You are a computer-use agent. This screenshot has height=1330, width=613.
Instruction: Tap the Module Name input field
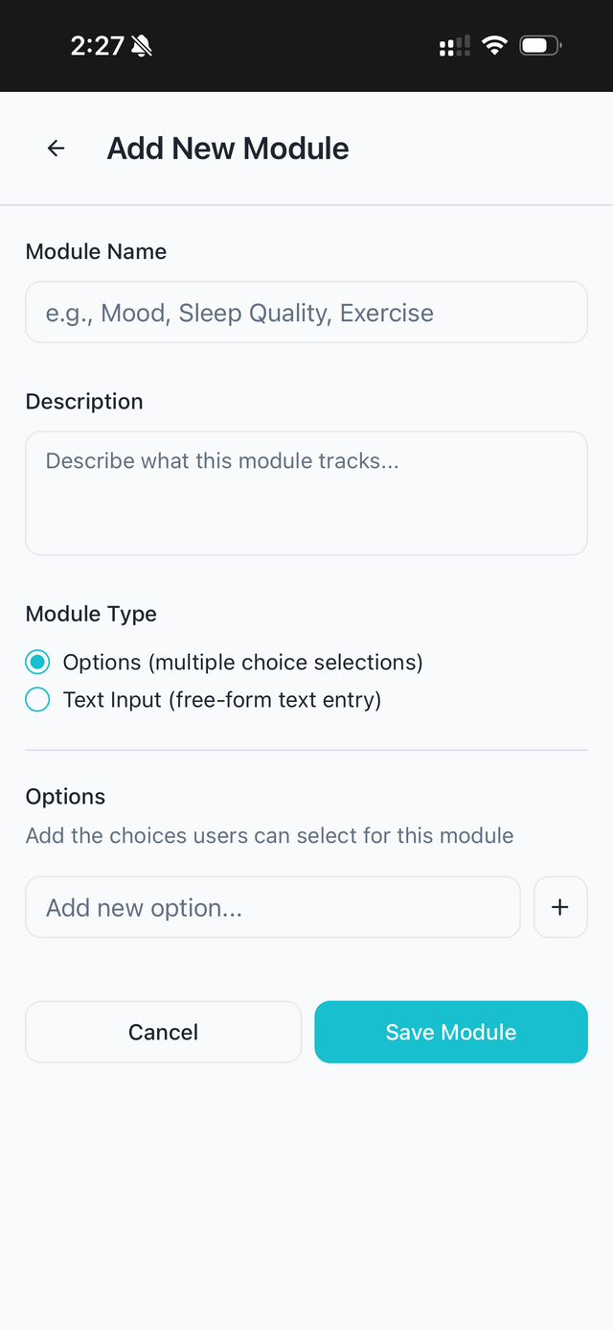[306, 312]
